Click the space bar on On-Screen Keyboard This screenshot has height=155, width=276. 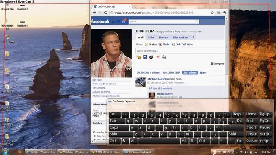159,141
